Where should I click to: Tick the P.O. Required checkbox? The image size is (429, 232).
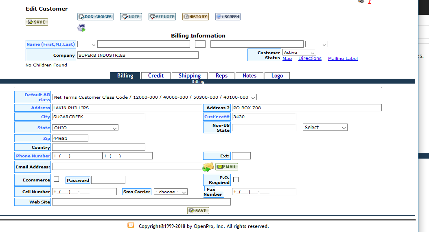[236, 179]
